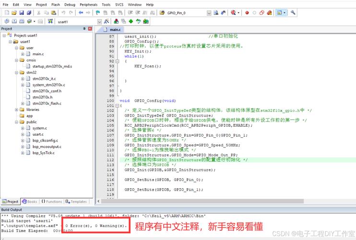Collapse the public folder
356x240 pixels.
coord(16,122)
